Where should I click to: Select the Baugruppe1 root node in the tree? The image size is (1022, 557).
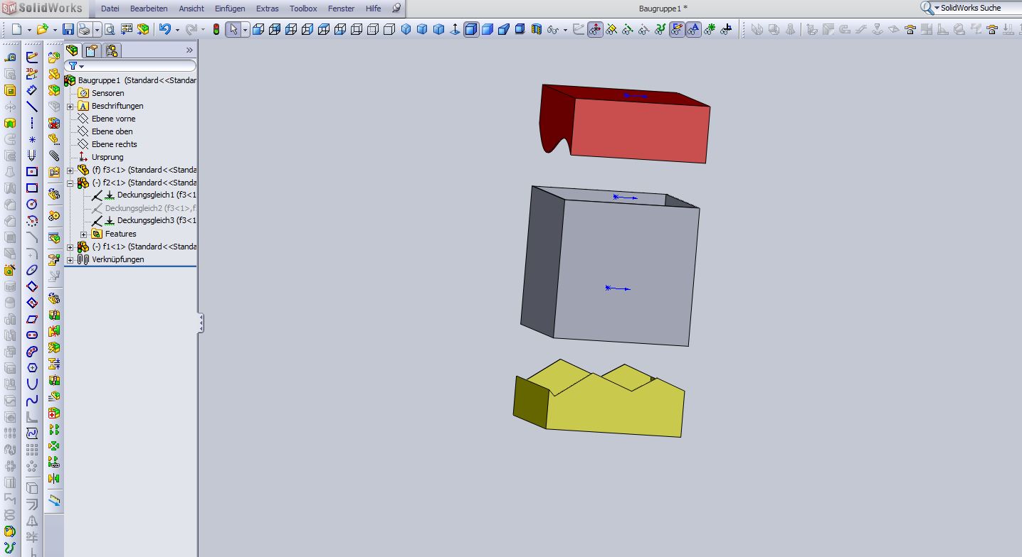[131, 80]
